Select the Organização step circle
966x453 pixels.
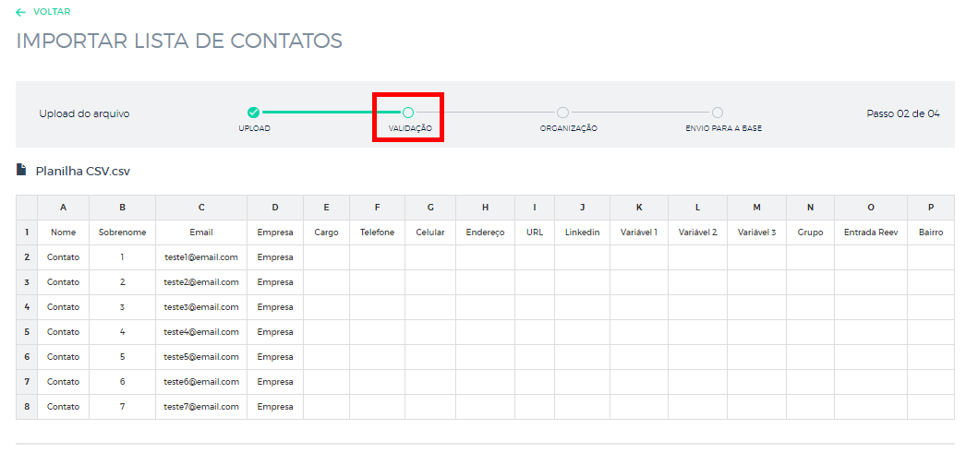tap(562, 113)
